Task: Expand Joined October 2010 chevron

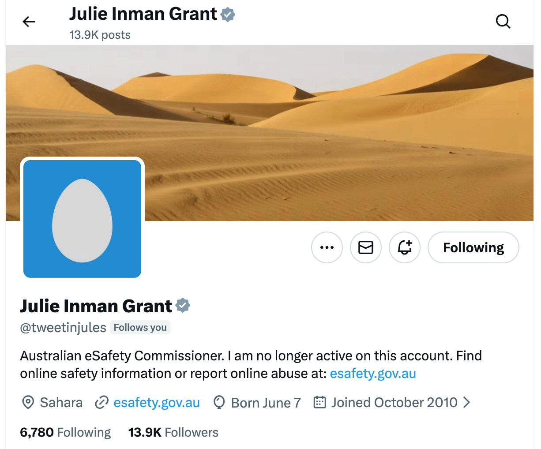Action: [x=466, y=402]
